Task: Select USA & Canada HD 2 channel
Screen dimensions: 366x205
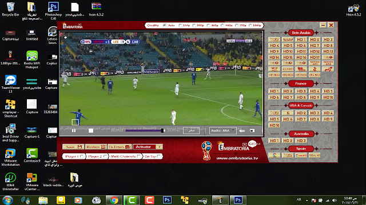Action: pyautogui.click(x=301, y=113)
